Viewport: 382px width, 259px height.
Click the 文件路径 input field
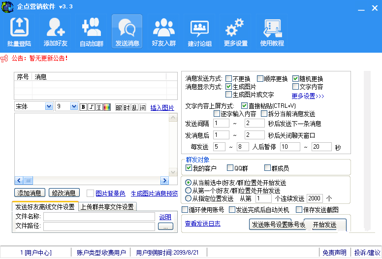[99, 227]
